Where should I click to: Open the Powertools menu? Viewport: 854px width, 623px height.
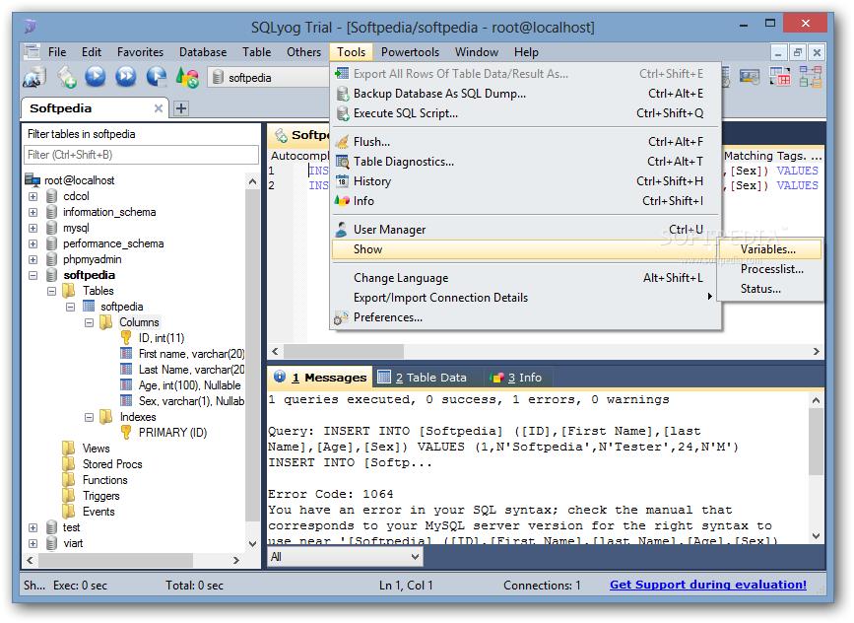click(x=410, y=52)
